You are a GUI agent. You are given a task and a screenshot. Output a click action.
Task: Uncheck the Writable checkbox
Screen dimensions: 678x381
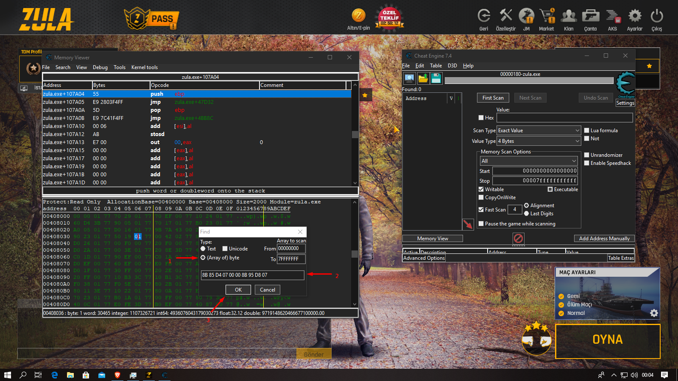point(481,189)
